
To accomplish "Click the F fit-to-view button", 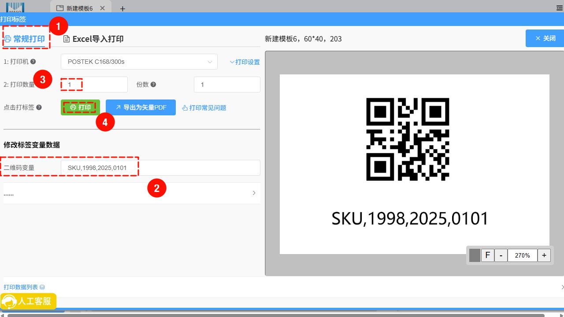I will click(488, 255).
